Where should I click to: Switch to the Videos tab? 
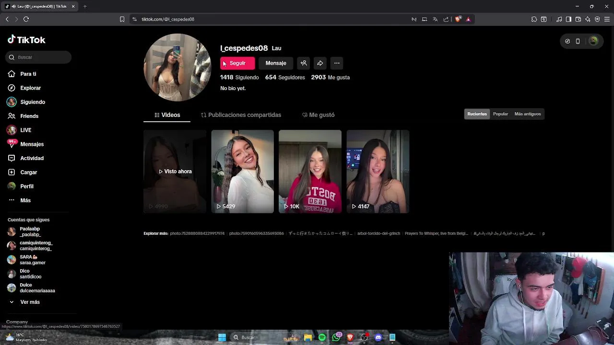(x=167, y=115)
